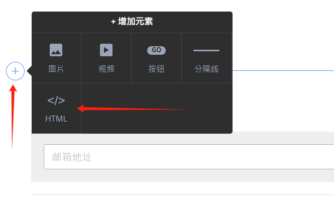The image size is (334, 198).
Task: Click the 邮箱地址 placeholder text
Action: click(x=72, y=157)
